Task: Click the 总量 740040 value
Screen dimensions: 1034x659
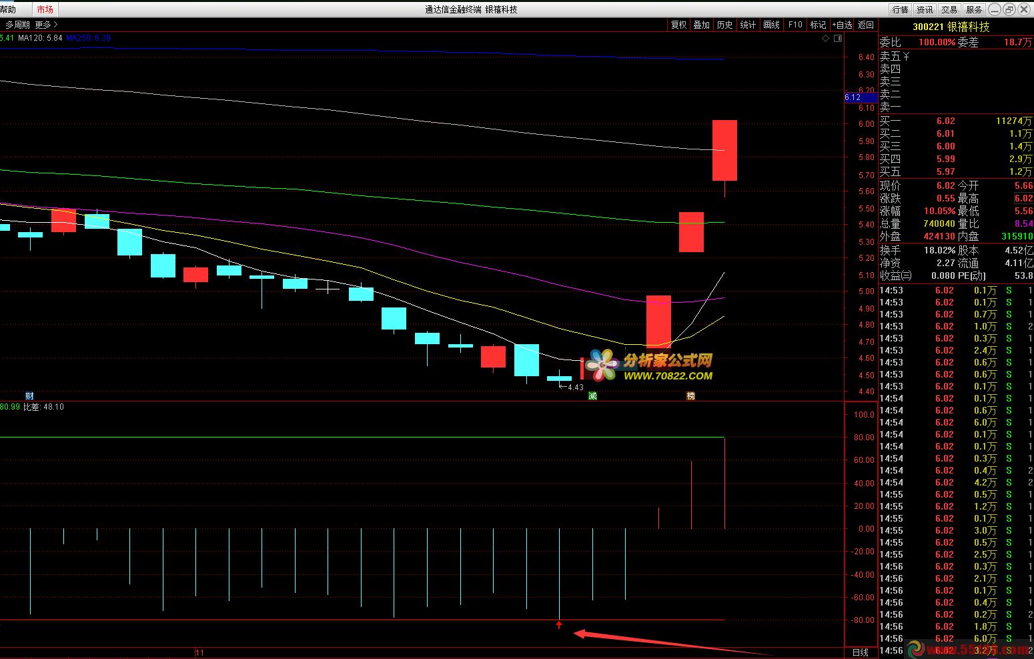Action: (939, 223)
